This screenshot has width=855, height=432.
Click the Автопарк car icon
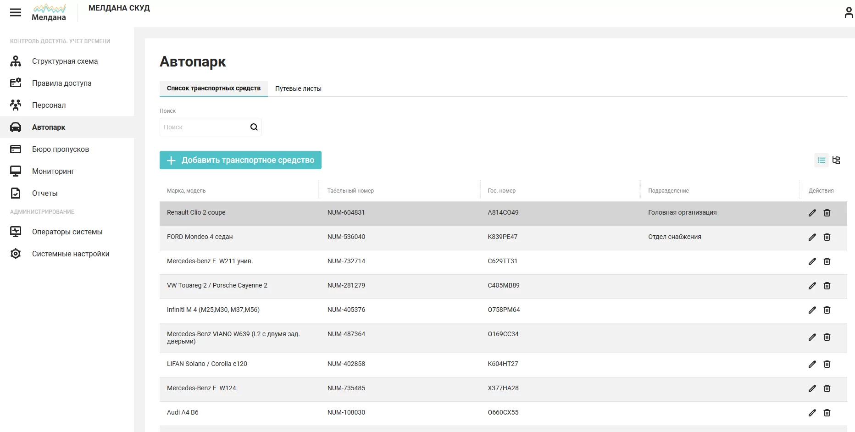pyautogui.click(x=16, y=127)
